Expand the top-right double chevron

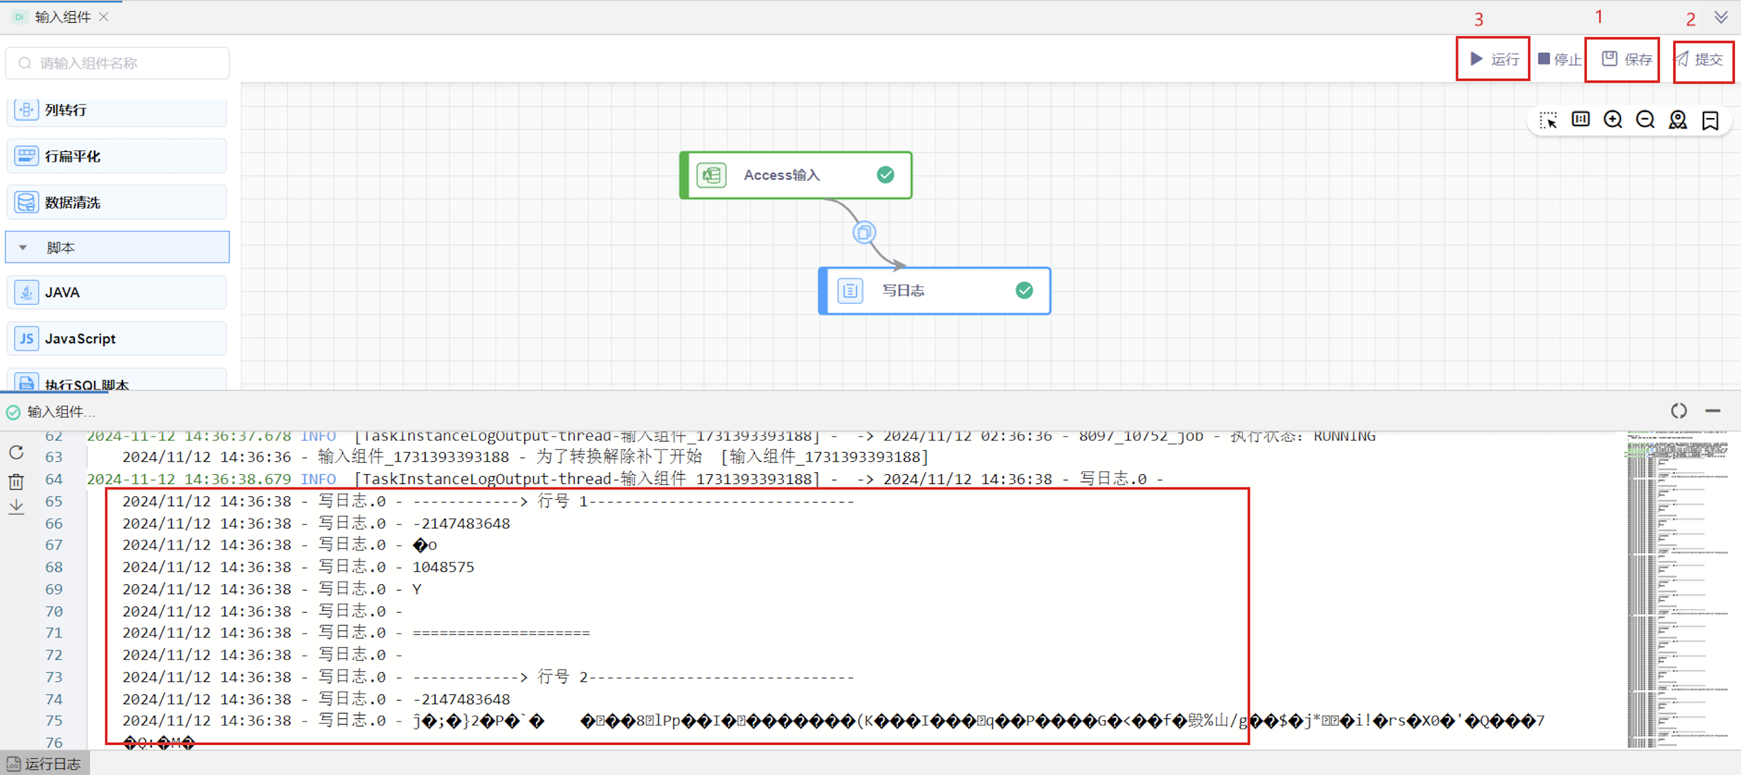[1721, 16]
